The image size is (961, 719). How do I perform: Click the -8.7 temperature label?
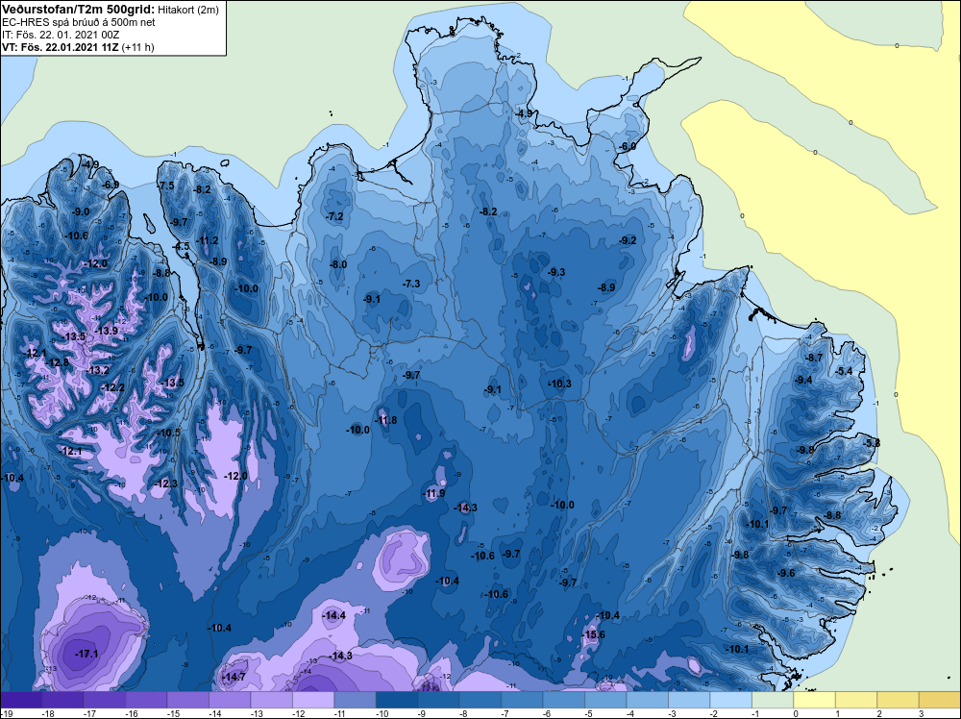click(814, 358)
